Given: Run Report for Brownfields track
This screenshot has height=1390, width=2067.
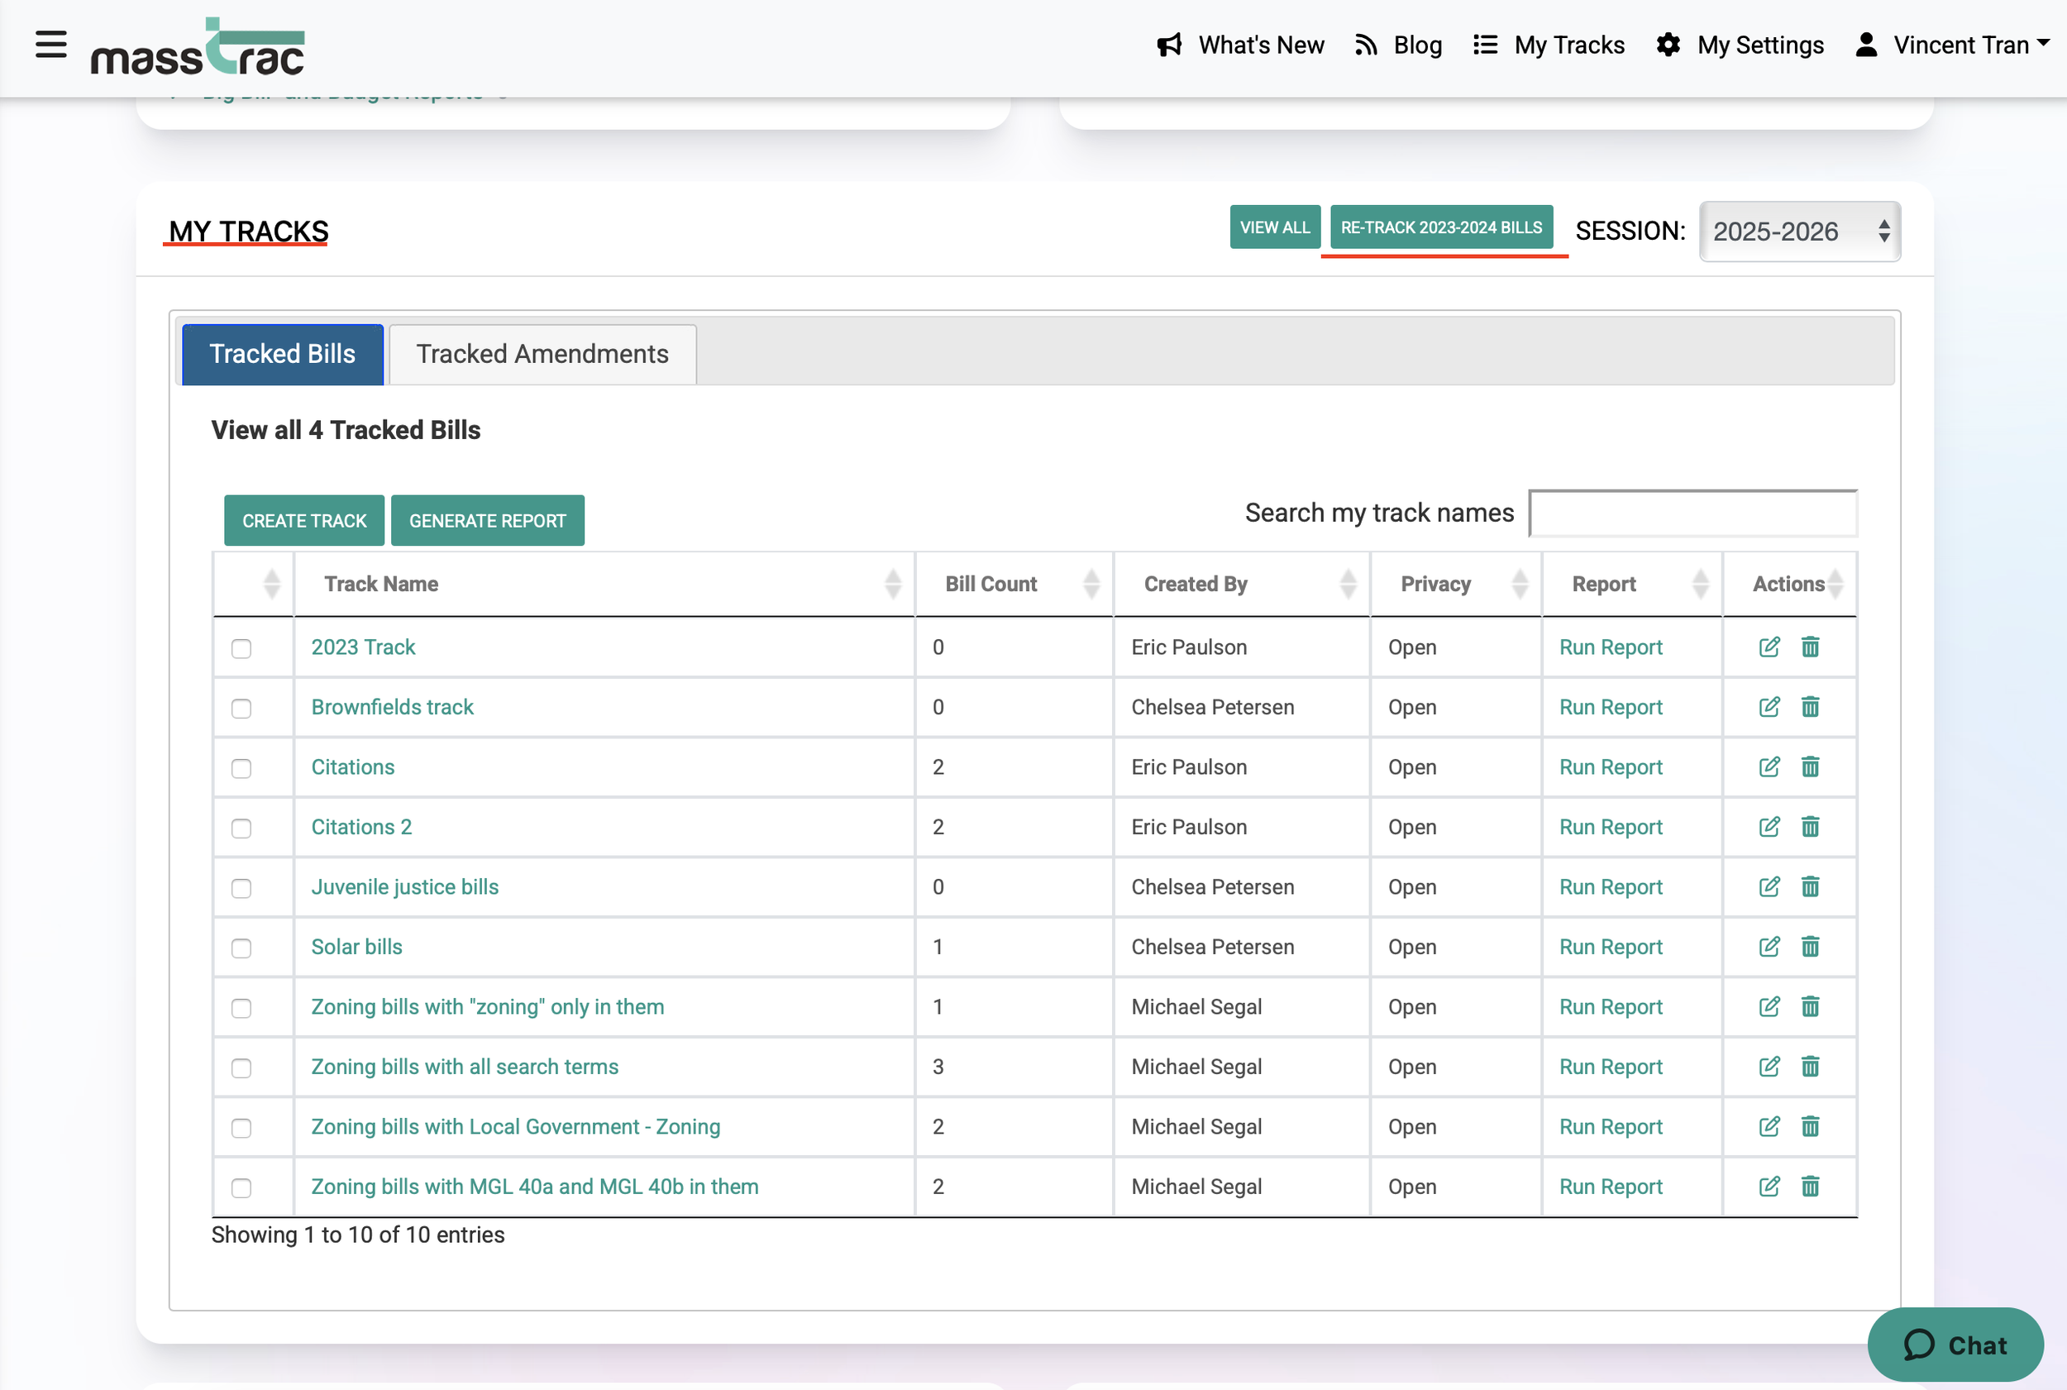Looking at the screenshot, I should 1610,708.
